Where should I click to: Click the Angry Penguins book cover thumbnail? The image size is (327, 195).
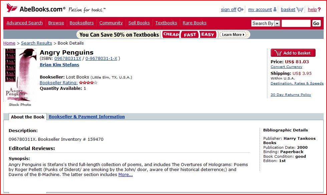(x=20, y=75)
